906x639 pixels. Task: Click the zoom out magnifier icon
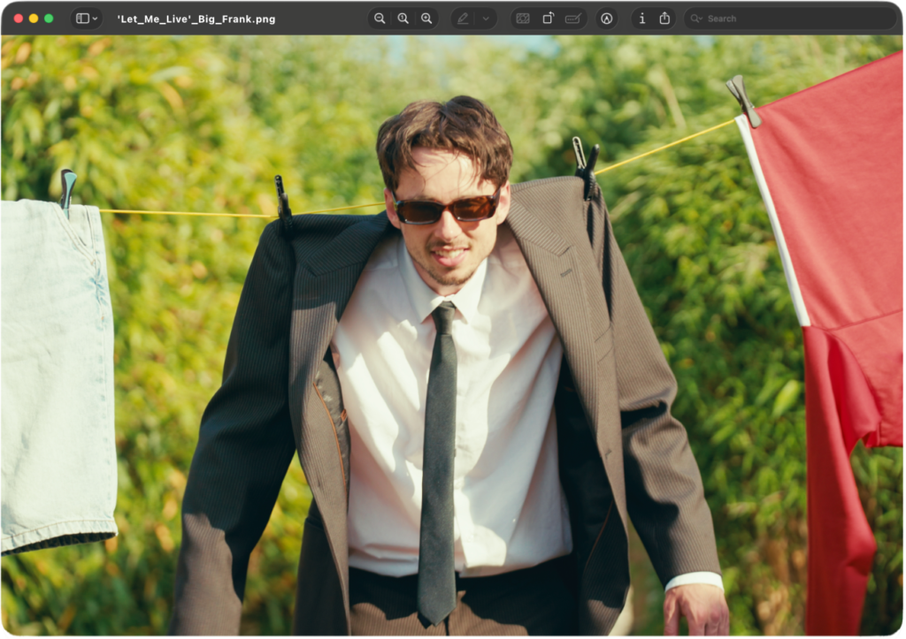(x=380, y=19)
